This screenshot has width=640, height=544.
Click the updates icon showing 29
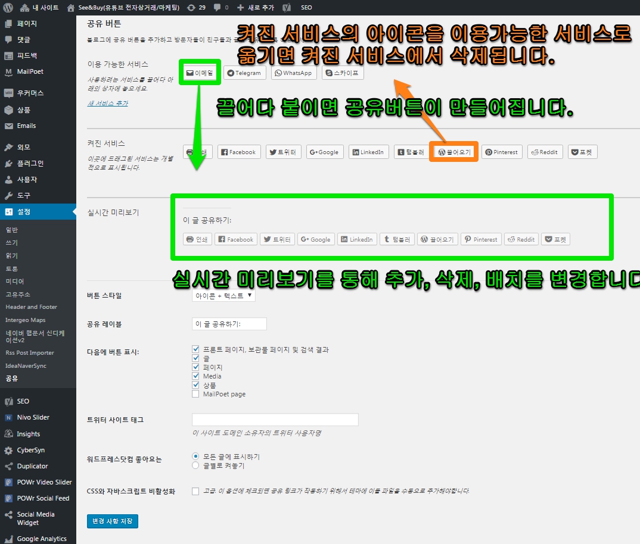tap(195, 8)
